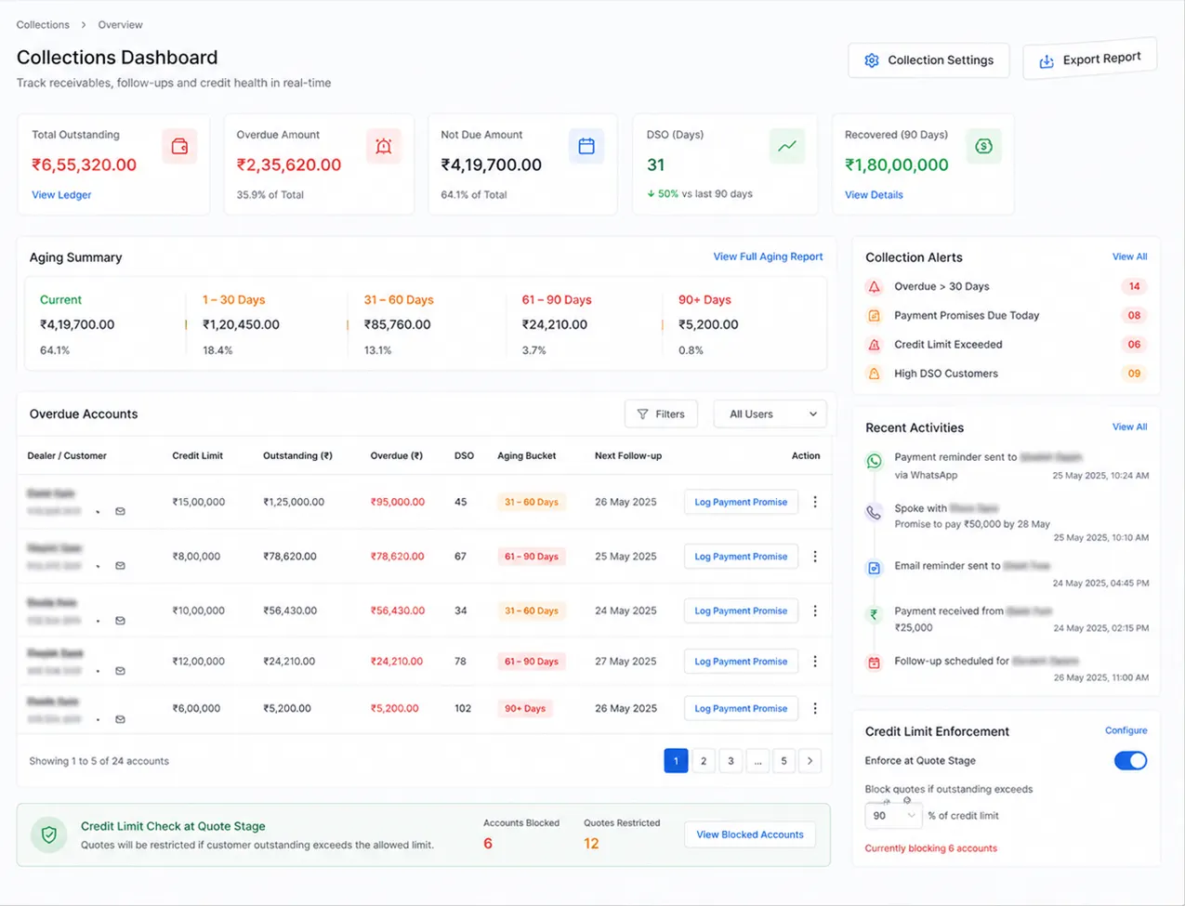Toggle the Enforce at Quote Stage switch
1185x906 pixels.
coord(1130,761)
